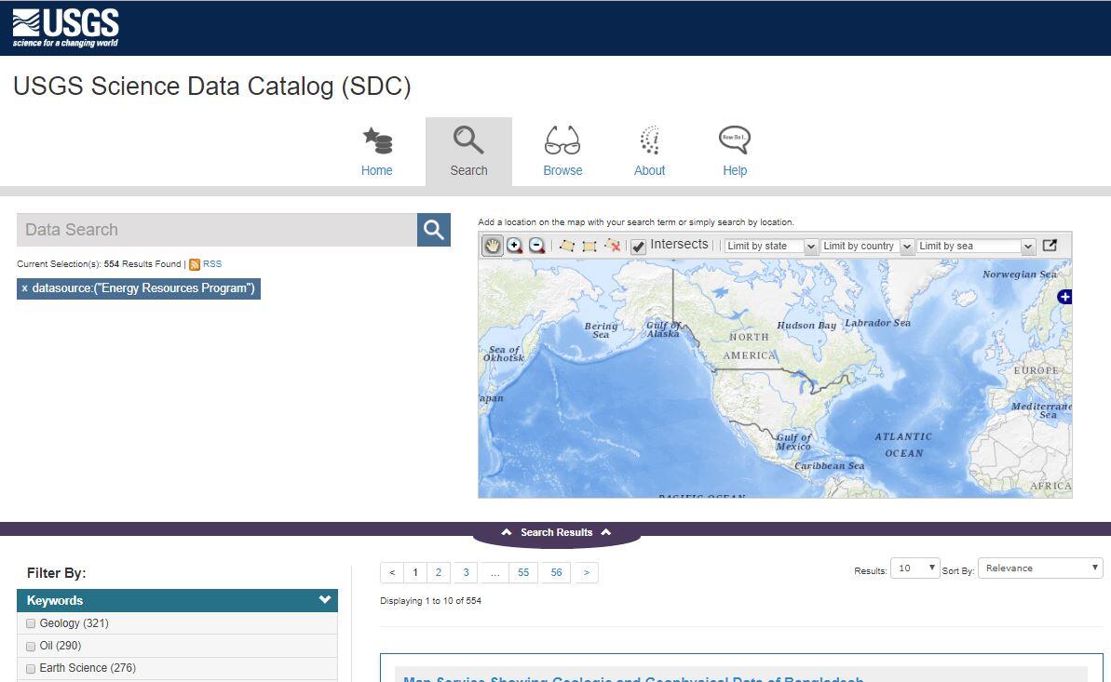Viewport: 1111px width, 682px height.
Task: Jump to results page 55
Action: [x=523, y=572]
